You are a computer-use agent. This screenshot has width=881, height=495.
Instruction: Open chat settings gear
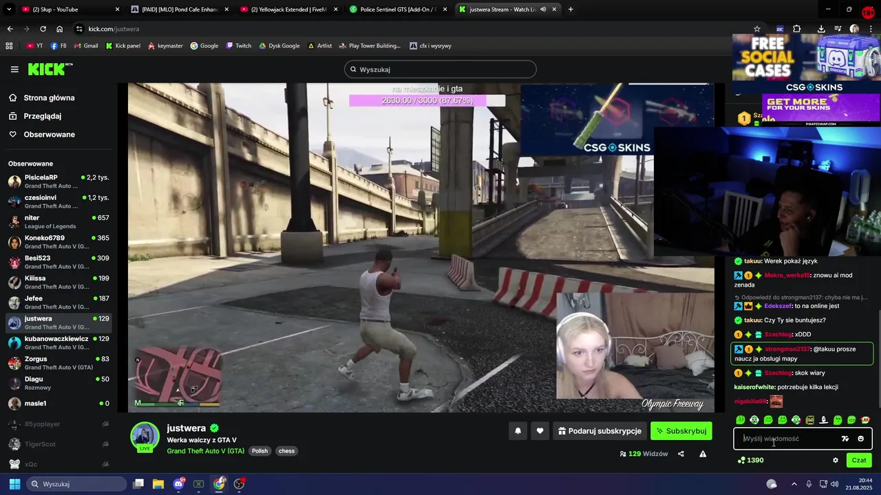836,460
